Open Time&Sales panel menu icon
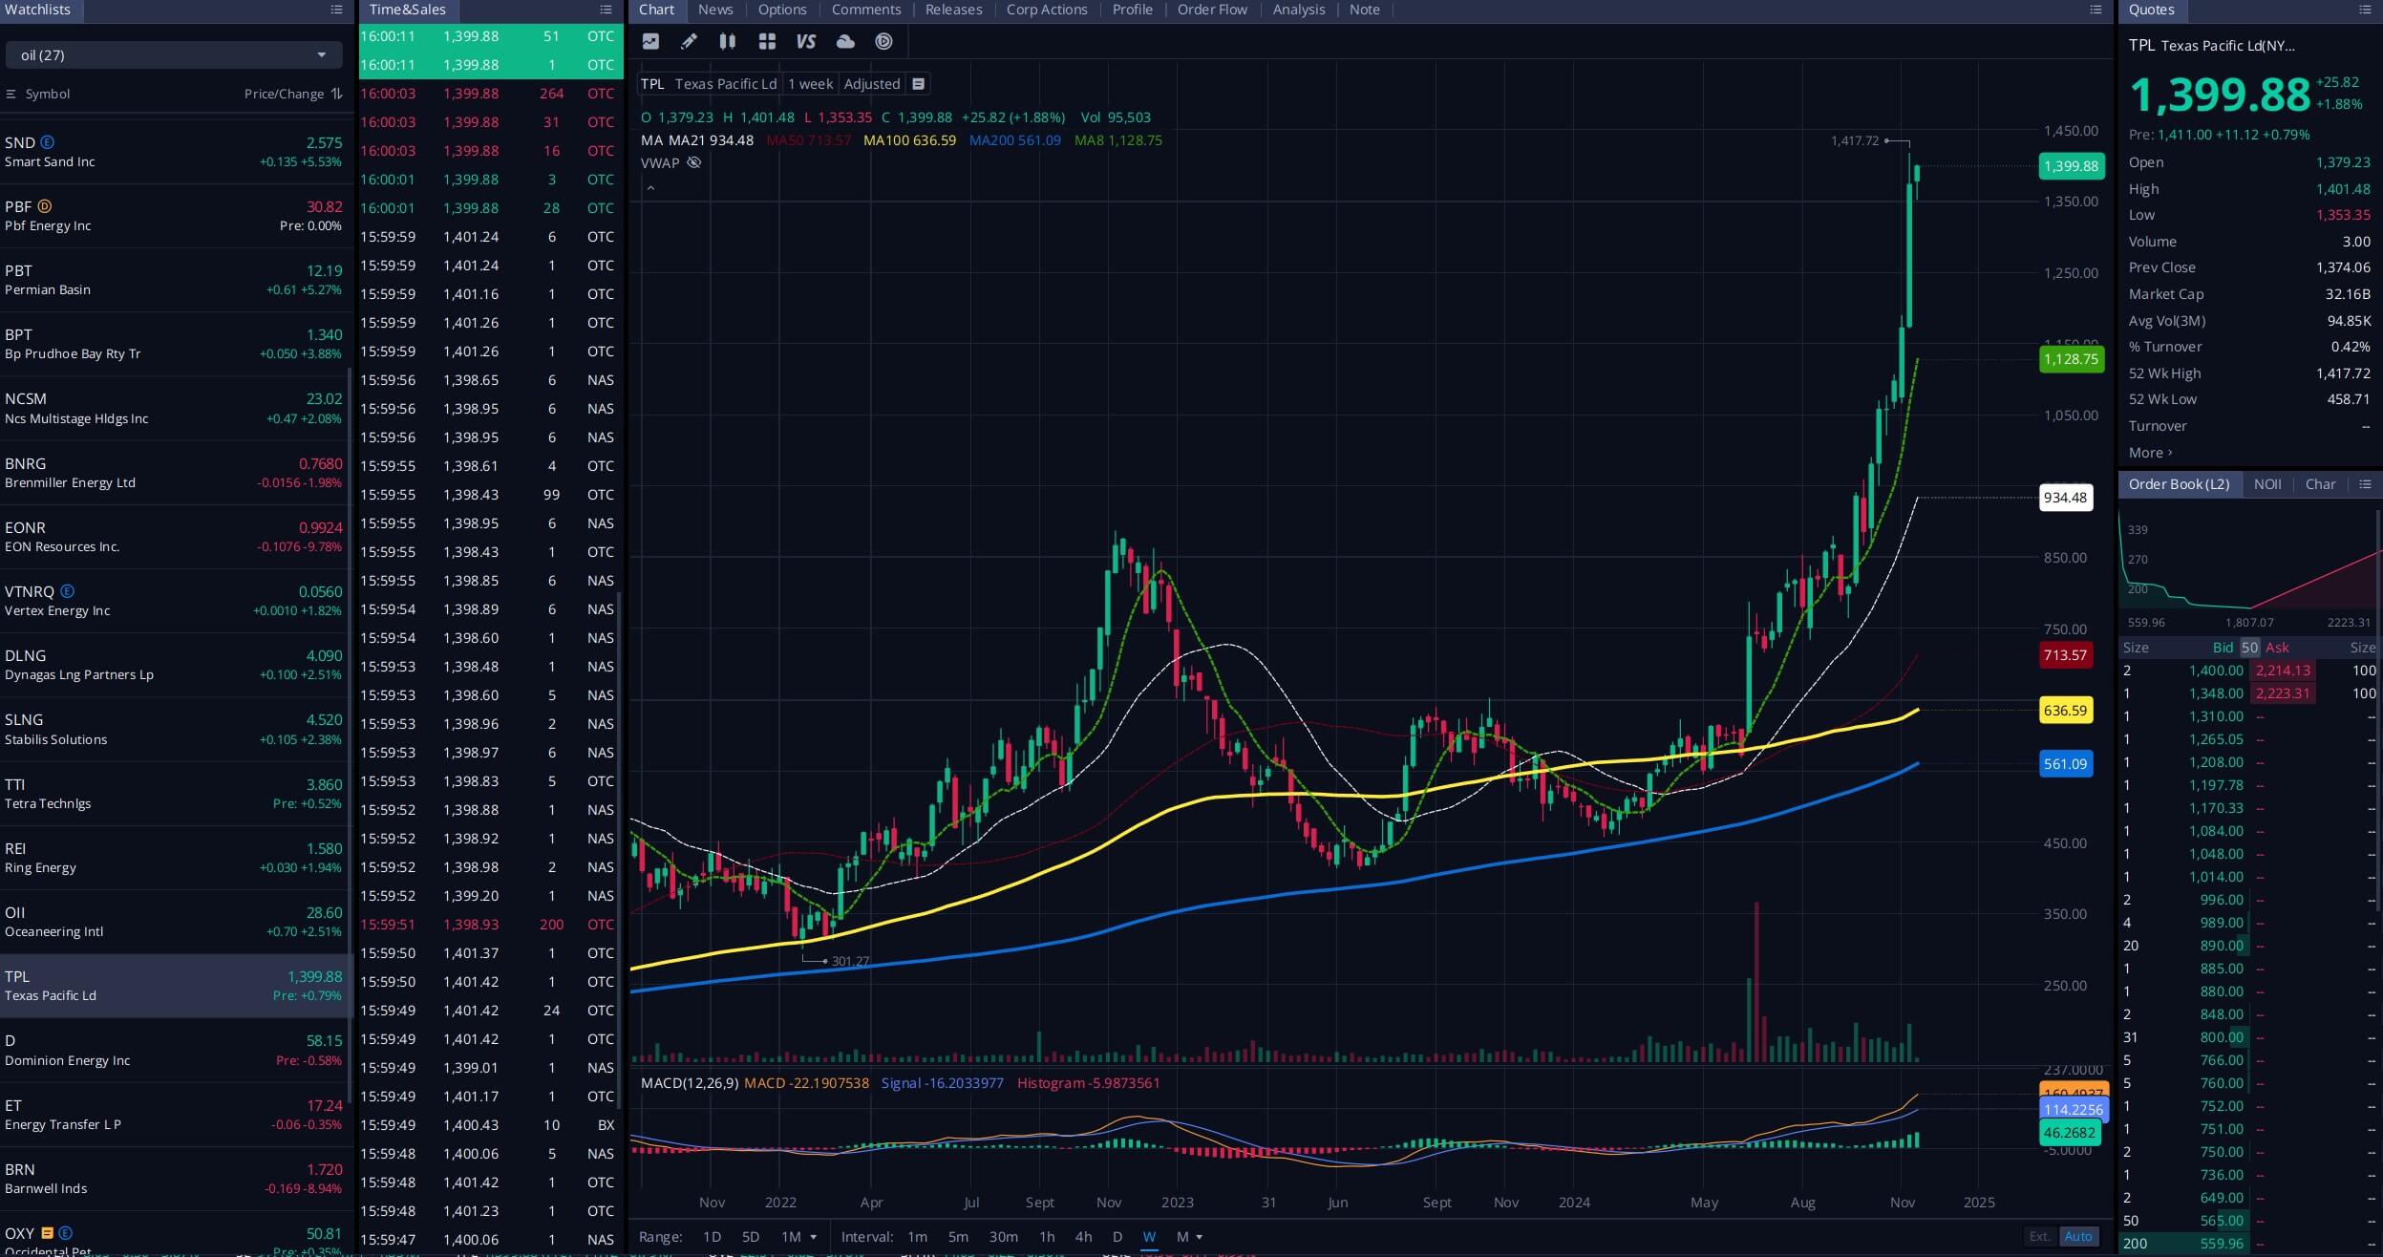The height and width of the screenshot is (1257, 2383). coord(606,10)
